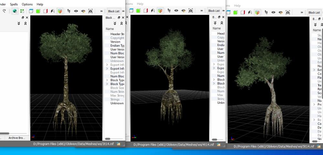Collapse all rows in 3t14.nif Block panel
323x155 pixels.
pos(121,23)
